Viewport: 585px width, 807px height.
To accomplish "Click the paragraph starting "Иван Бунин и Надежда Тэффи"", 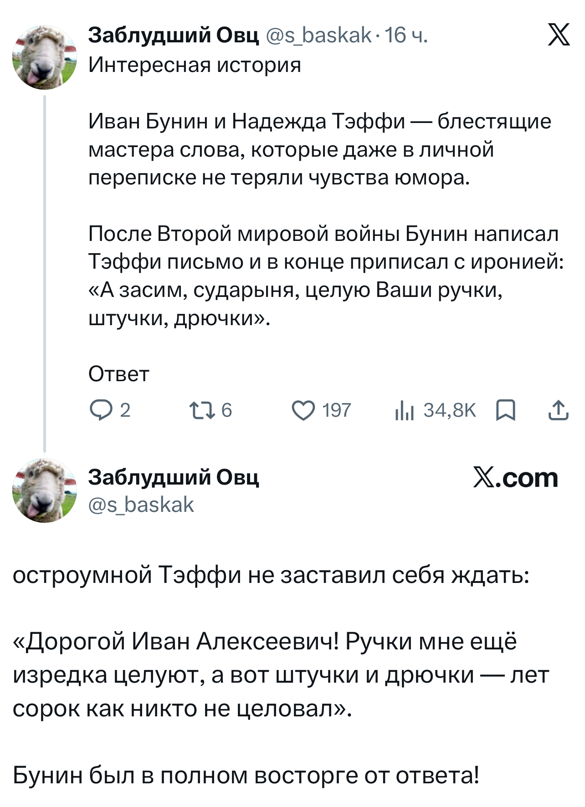I will (319, 149).
